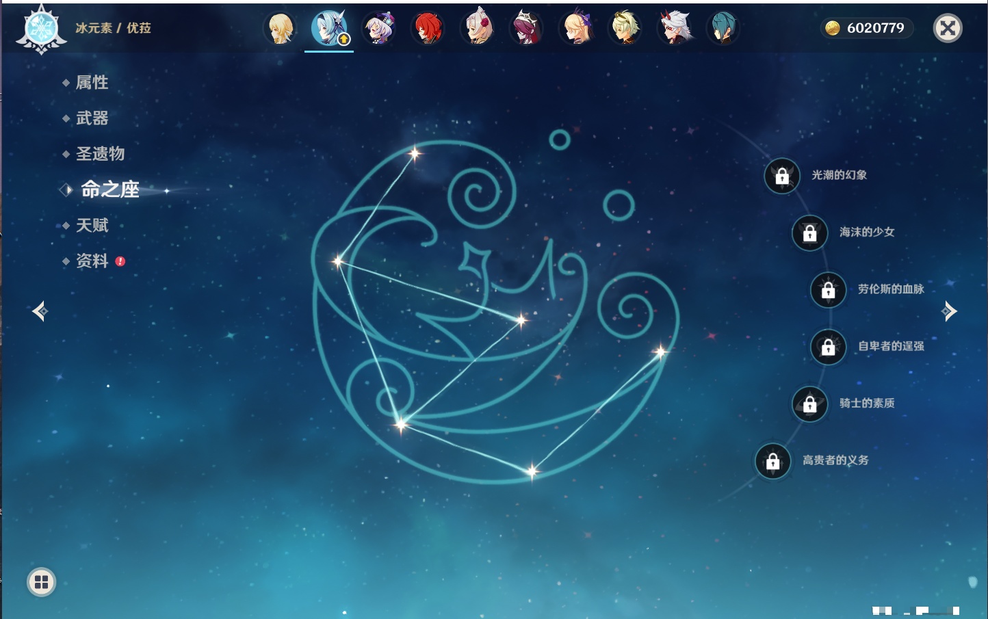This screenshot has height=619, width=988.
Task: Switch to the 武器 weapon tab
Action: point(92,118)
